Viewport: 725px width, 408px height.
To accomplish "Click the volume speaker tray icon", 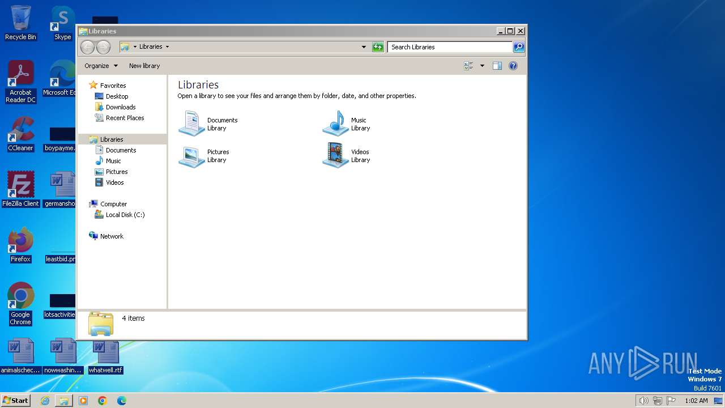I will (643, 401).
